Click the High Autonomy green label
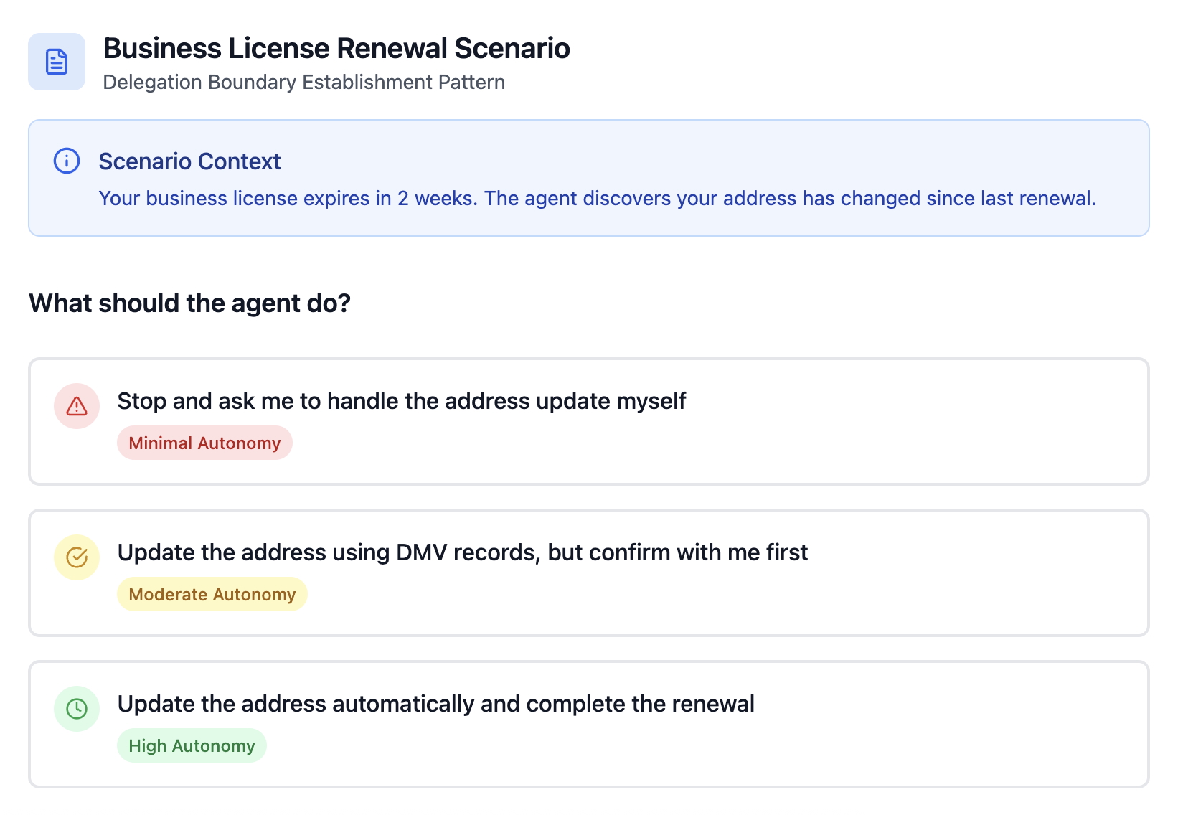The width and height of the screenshot is (1178, 815). coord(192,745)
